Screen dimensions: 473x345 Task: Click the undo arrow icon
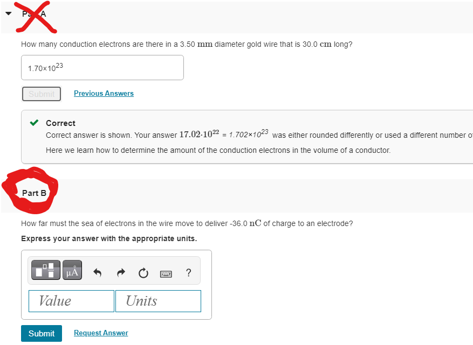click(97, 273)
